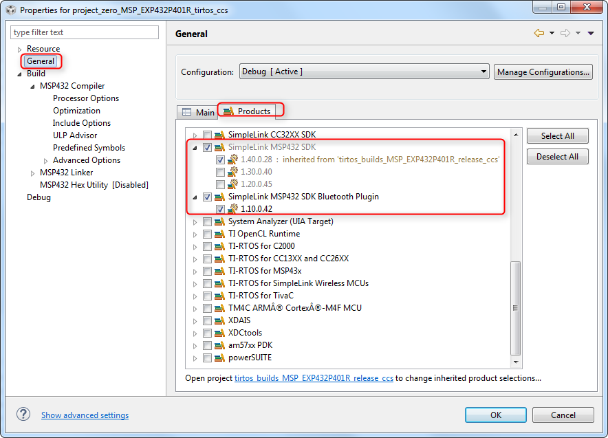Click the products list scrollbar thumb

515,308
